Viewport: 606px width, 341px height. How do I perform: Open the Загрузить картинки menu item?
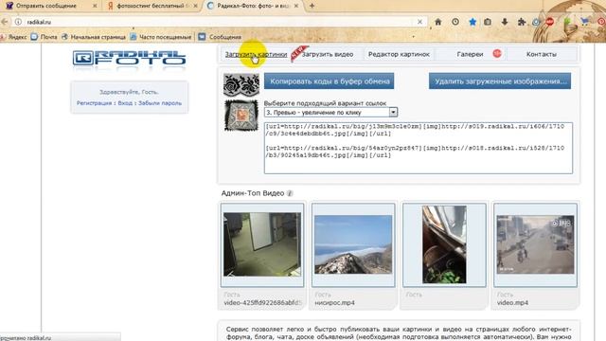coord(256,55)
